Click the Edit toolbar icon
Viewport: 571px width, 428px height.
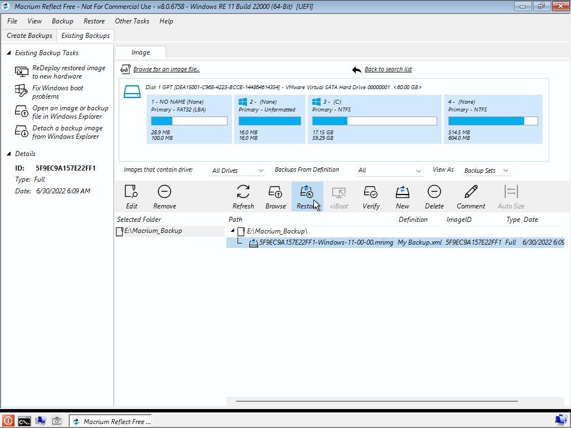click(x=131, y=192)
